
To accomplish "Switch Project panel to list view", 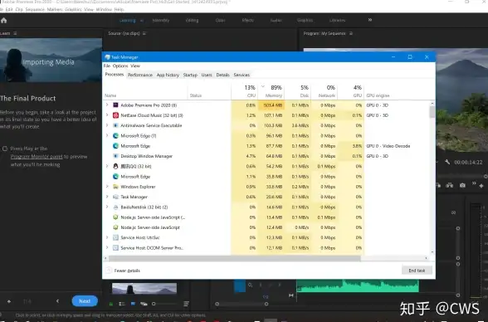I will 122,304.
